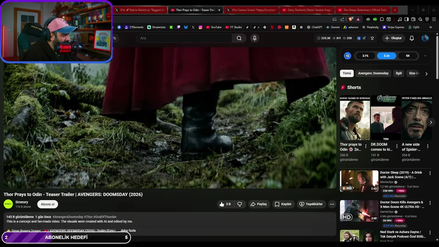Open the Thor prays to Odin short
Image resolution: width=439 pixels, height=247 pixels.
pyautogui.click(x=355, y=118)
